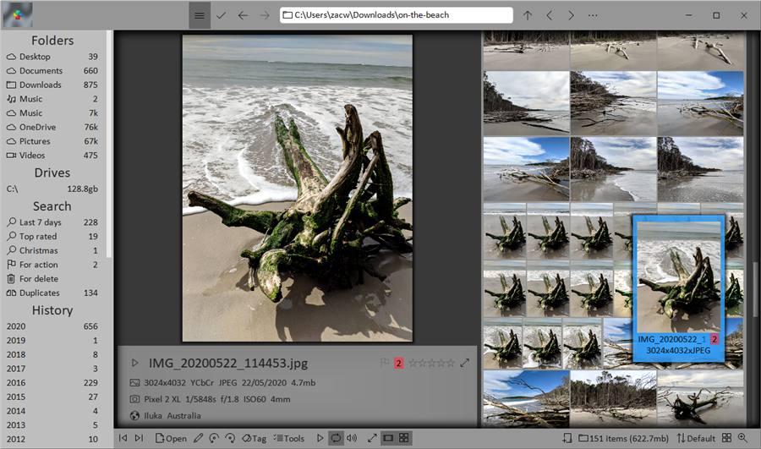Start slideshow with the play button

(320, 438)
